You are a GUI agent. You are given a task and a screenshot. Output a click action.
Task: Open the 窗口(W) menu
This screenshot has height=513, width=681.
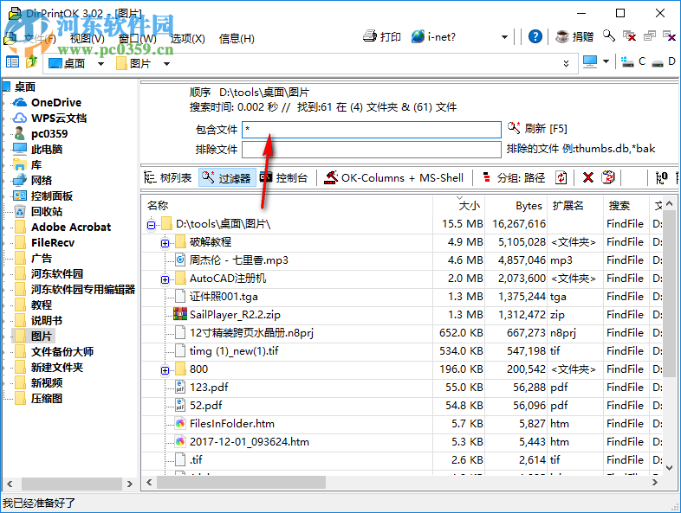[x=137, y=39]
